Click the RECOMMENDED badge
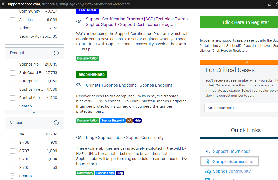This screenshot has width=278, height=180. [x=92, y=75]
